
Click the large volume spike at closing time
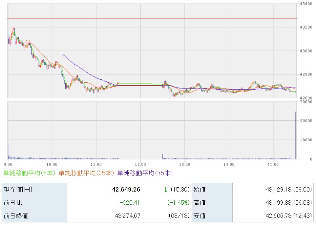pos(295,135)
